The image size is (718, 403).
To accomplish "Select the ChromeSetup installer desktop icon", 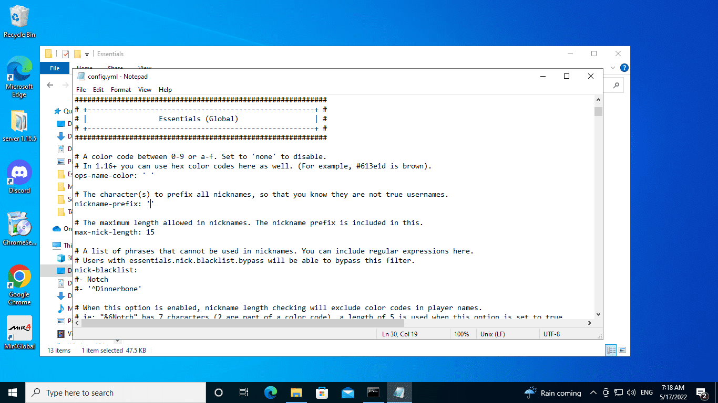I will 19,229.
